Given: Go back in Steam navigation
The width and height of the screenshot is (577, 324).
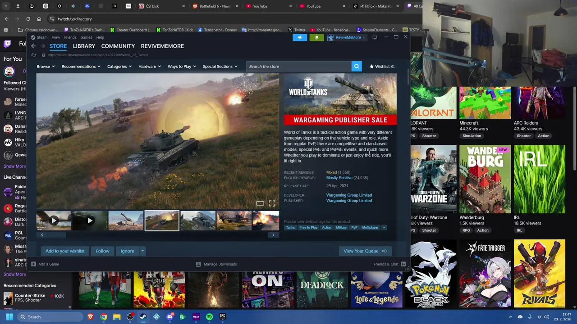Looking at the screenshot, I should [33, 46].
